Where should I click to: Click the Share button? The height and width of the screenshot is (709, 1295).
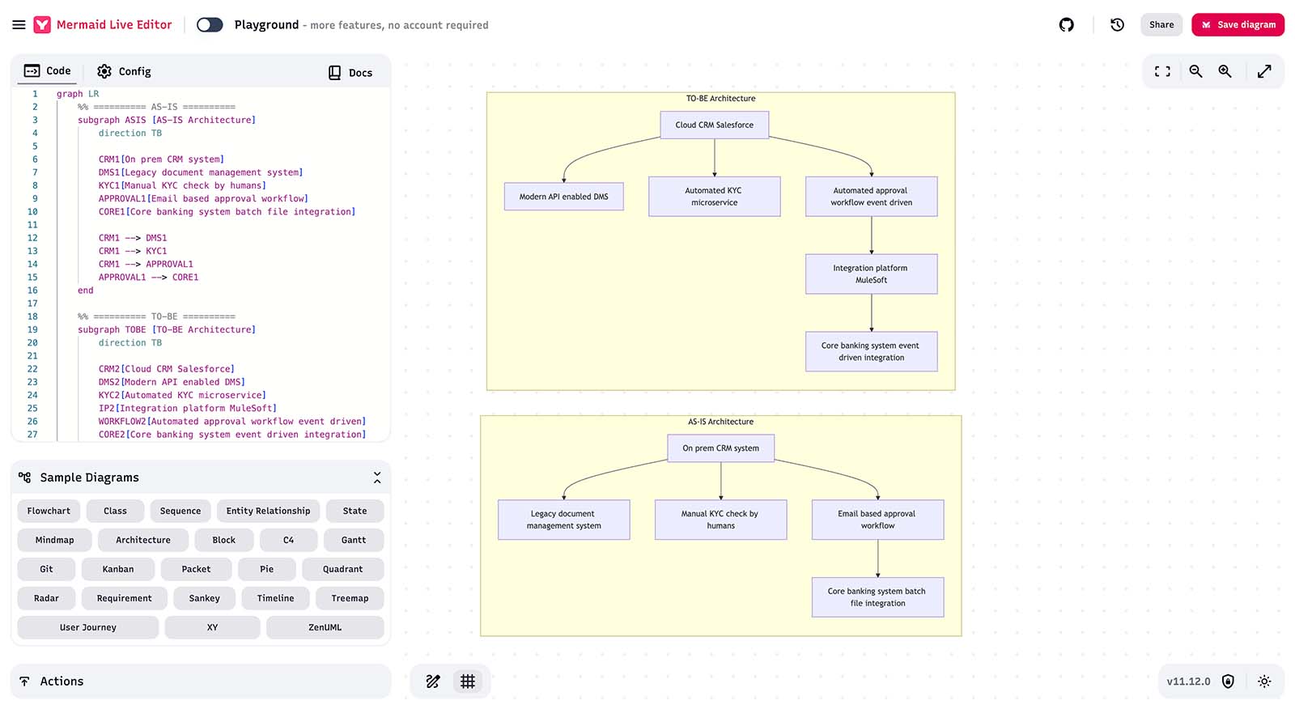1161,25
